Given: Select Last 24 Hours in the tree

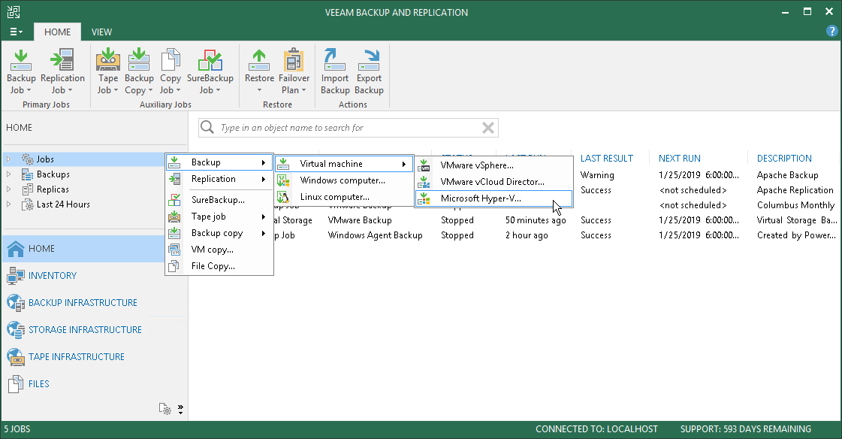Looking at the screenshot, I should pos(63,204).
